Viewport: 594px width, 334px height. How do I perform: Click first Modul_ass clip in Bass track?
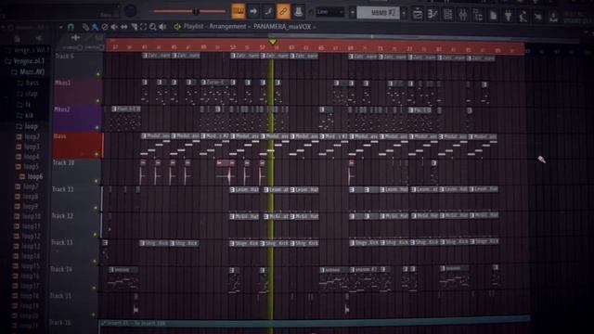(x=156, y=136)
